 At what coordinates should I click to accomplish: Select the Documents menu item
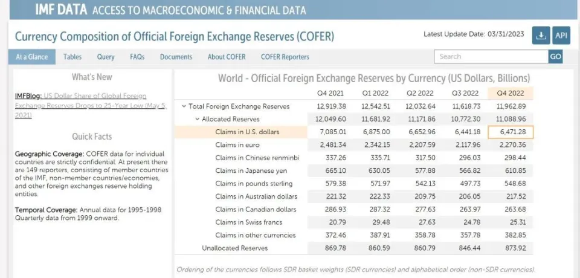(x=176, y=57)
